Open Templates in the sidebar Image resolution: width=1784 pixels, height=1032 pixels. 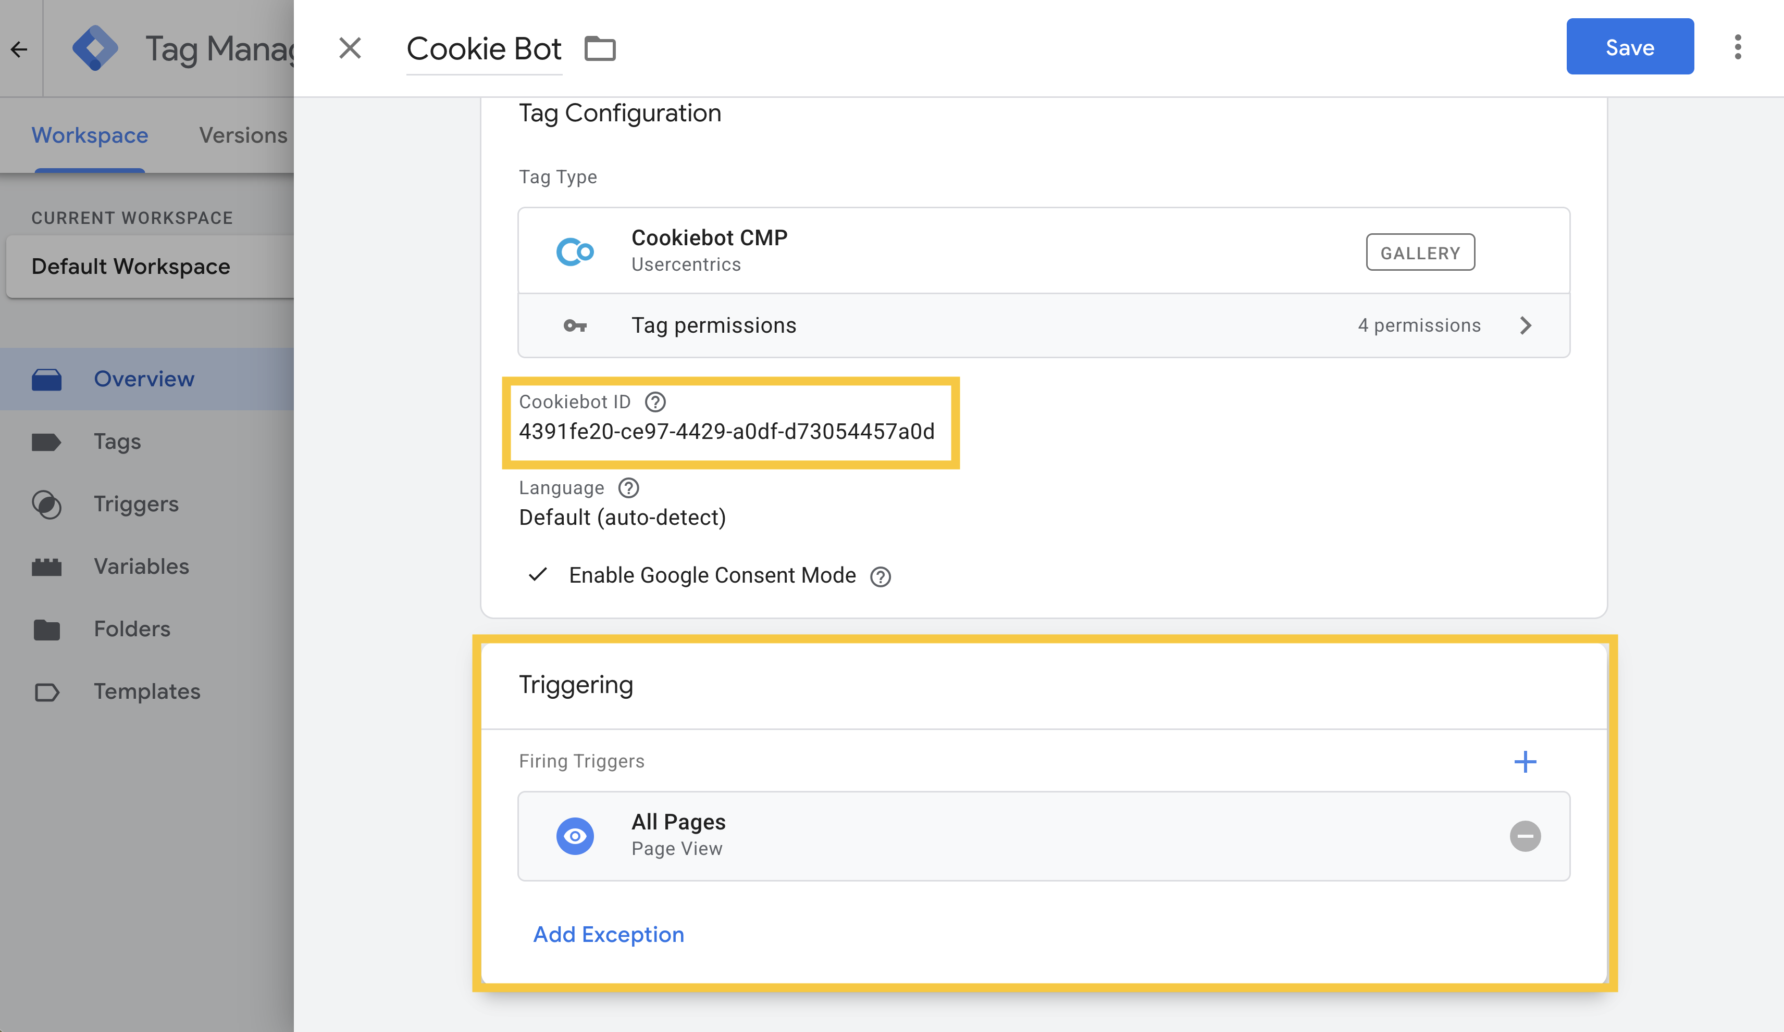click(x=147, y=691)
